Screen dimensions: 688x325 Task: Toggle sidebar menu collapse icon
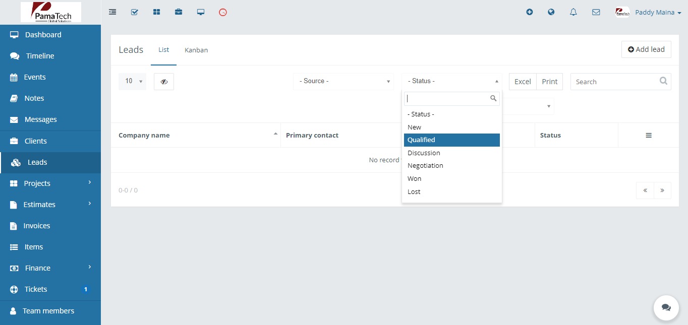click(x=112, y=12)
